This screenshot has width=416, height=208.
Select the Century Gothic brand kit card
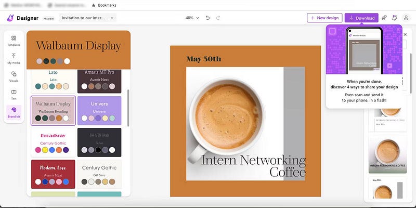click(x=99, y=174)
